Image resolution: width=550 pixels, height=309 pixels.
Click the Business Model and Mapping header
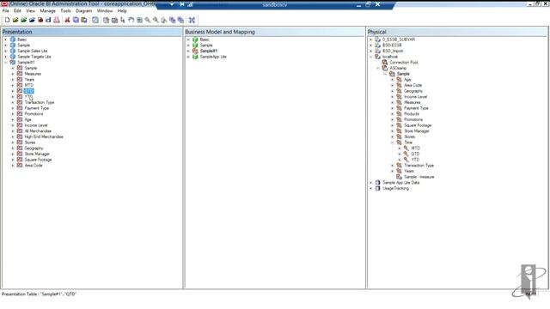(275, 32)
